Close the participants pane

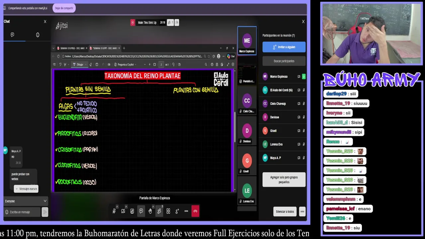tap(303, 22)
